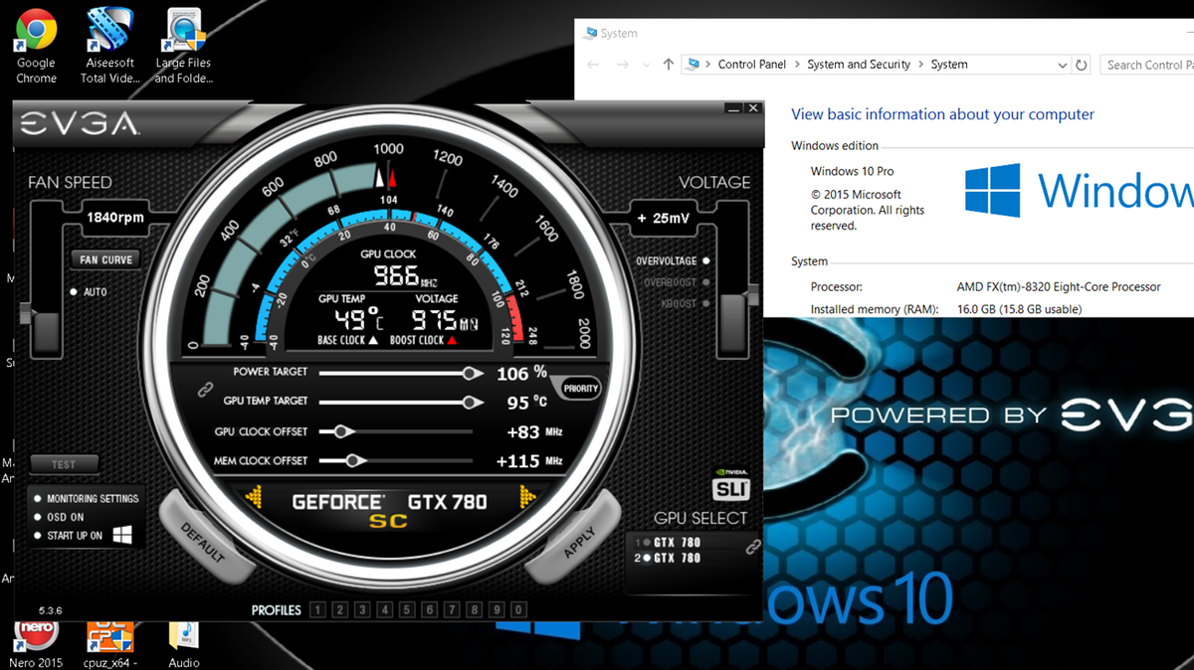Select profile slot 7
This screenshot has width=1194, height=670.
(x=452, y=610)
